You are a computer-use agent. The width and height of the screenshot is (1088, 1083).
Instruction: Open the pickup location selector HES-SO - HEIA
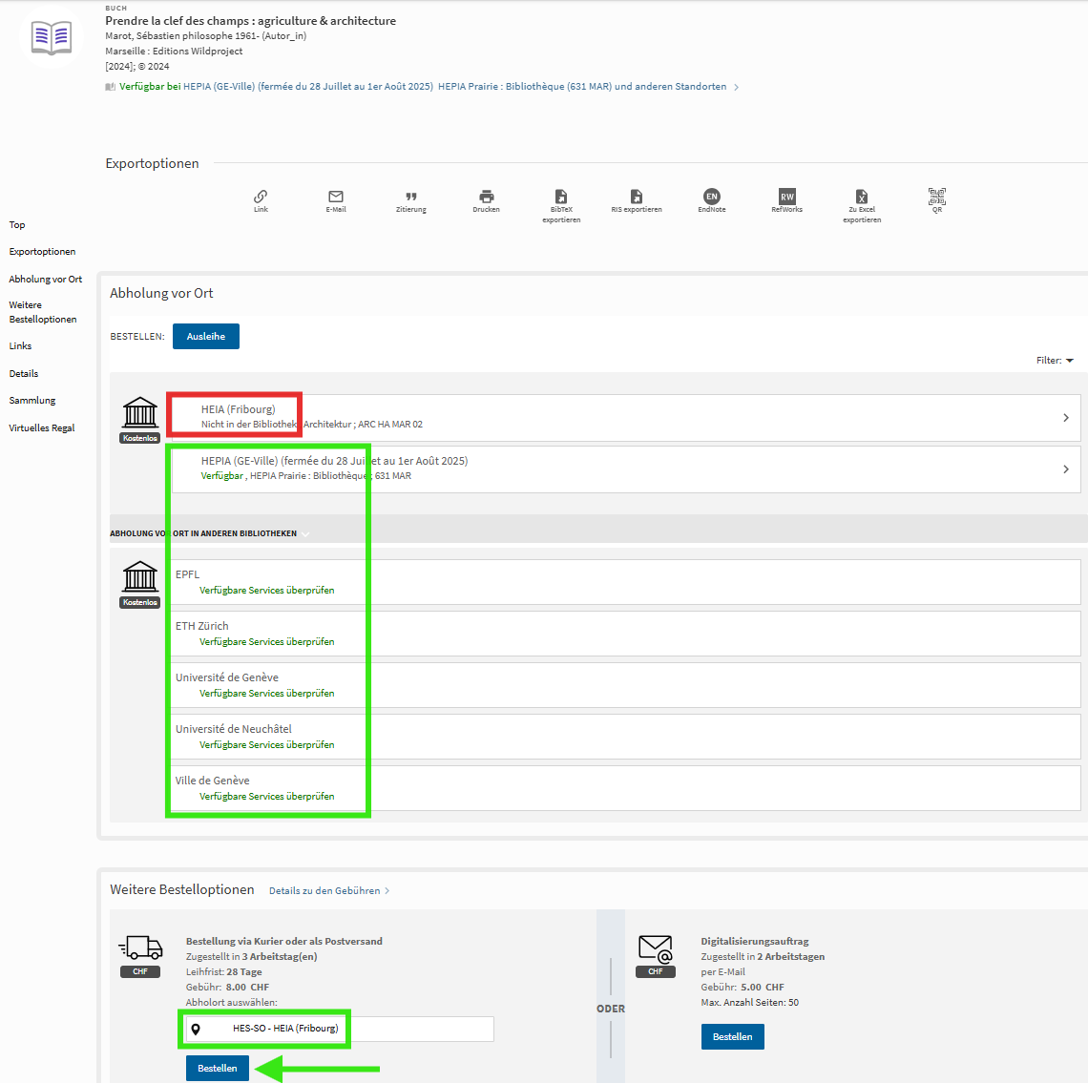pyautogui.click(x=339, y=1029)
